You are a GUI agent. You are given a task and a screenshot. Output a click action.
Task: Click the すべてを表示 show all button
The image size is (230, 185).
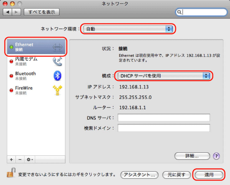42,12
